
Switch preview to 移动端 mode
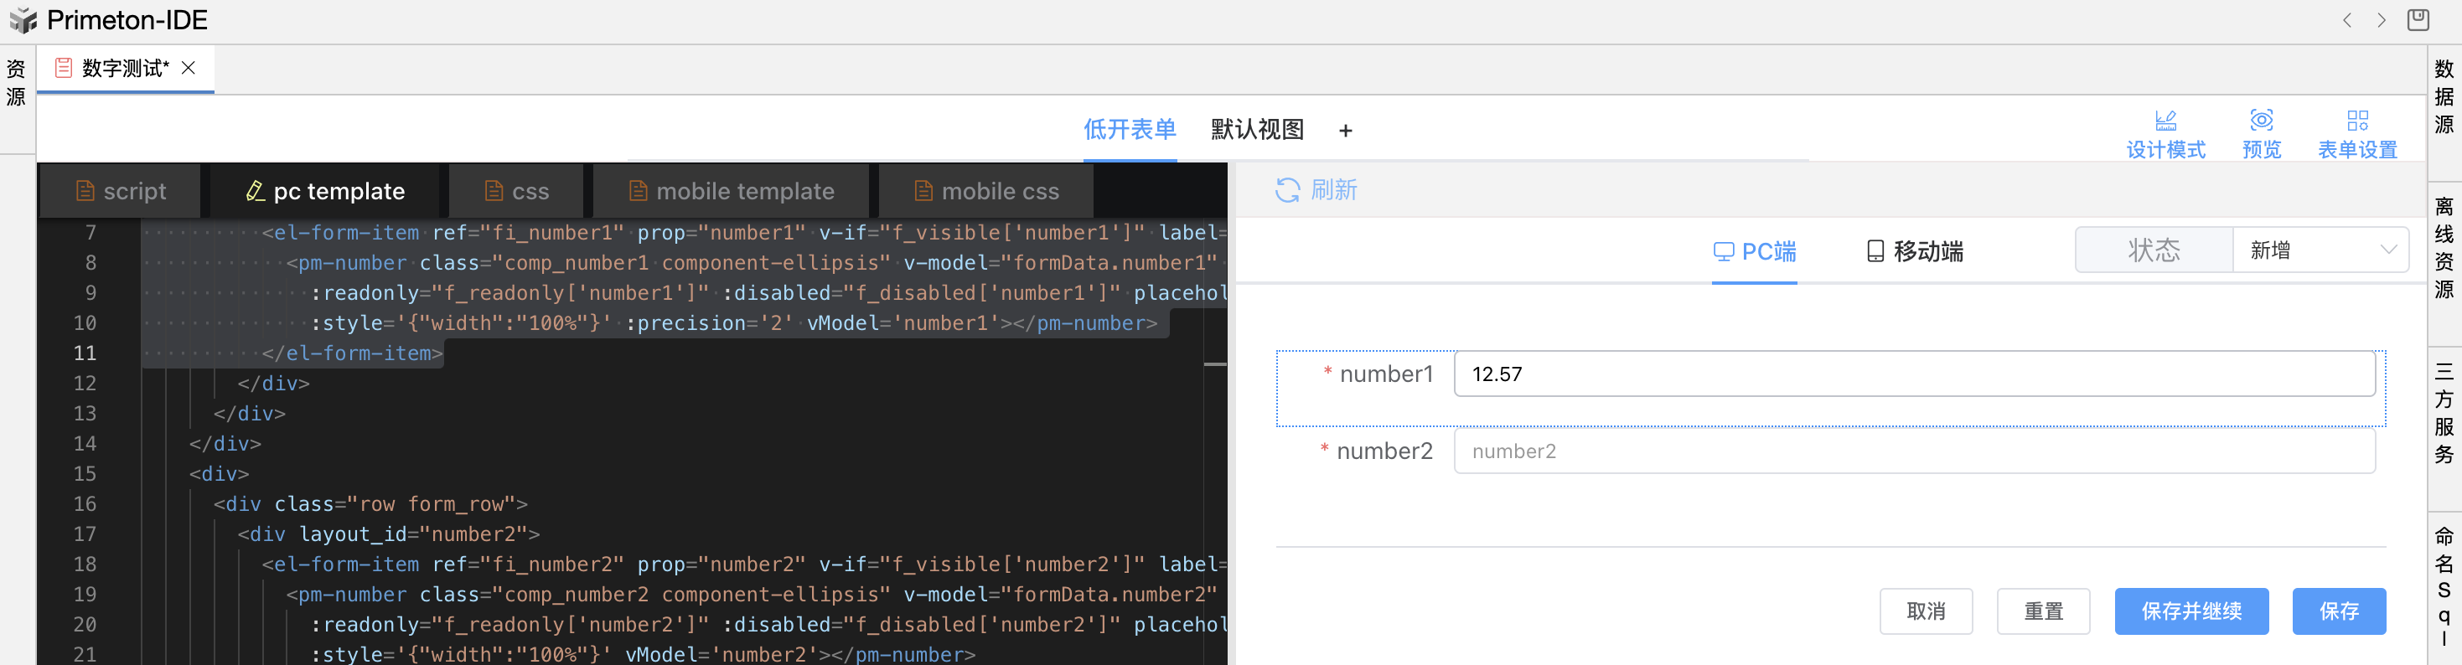click(1914, 251)
